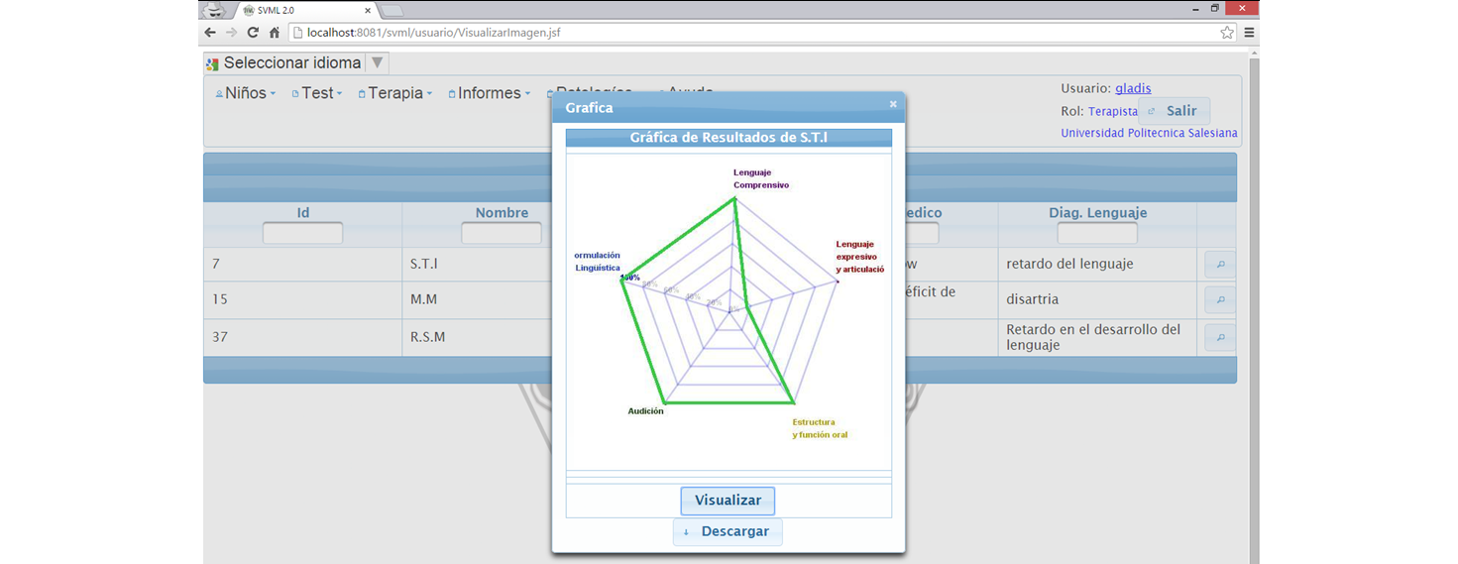Click the gladis user link
This screenshot has width=1458, height=564.
(1133, 88)
